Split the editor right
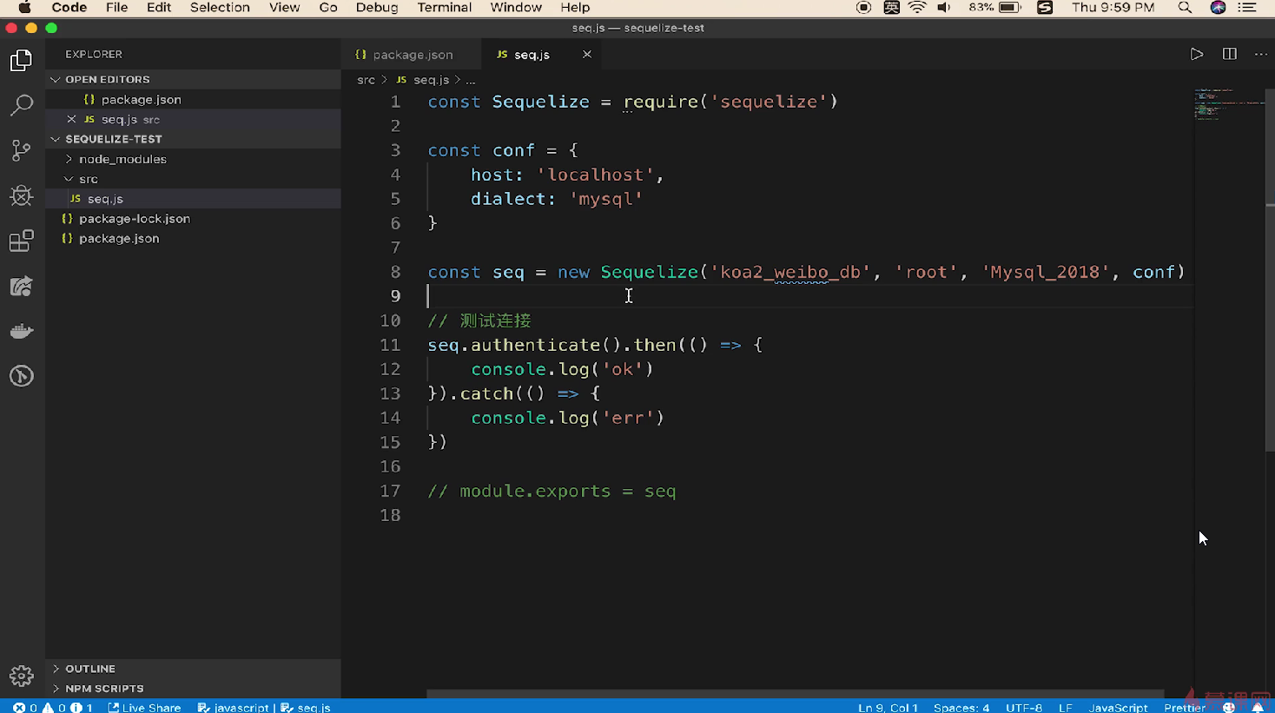The height and width of the screenshot is (713, 1275). (x=1229, y=54)
